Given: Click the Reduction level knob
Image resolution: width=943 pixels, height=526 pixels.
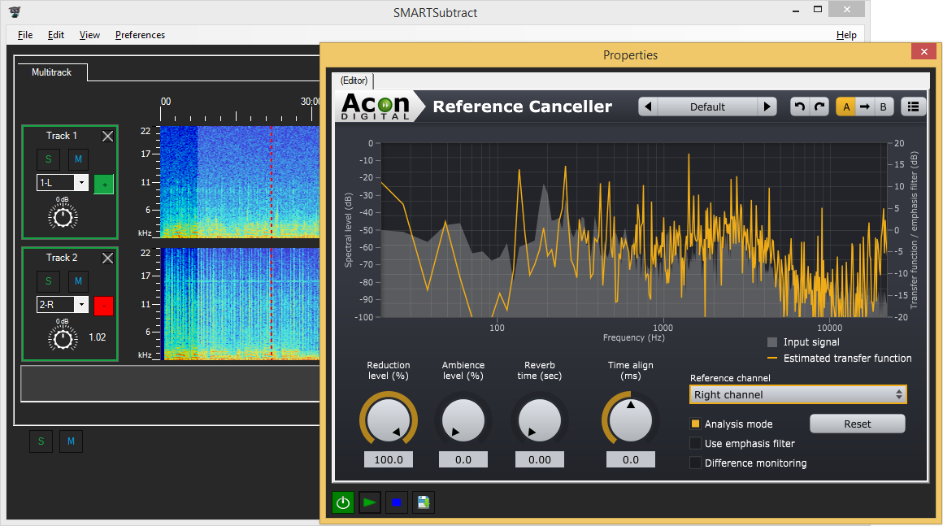Looking at the screenshot, I should coord(389,420).
